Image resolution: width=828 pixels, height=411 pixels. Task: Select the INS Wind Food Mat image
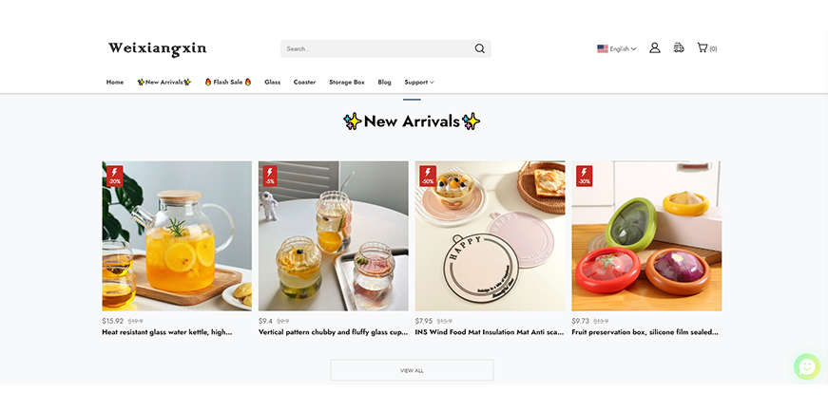490,235
